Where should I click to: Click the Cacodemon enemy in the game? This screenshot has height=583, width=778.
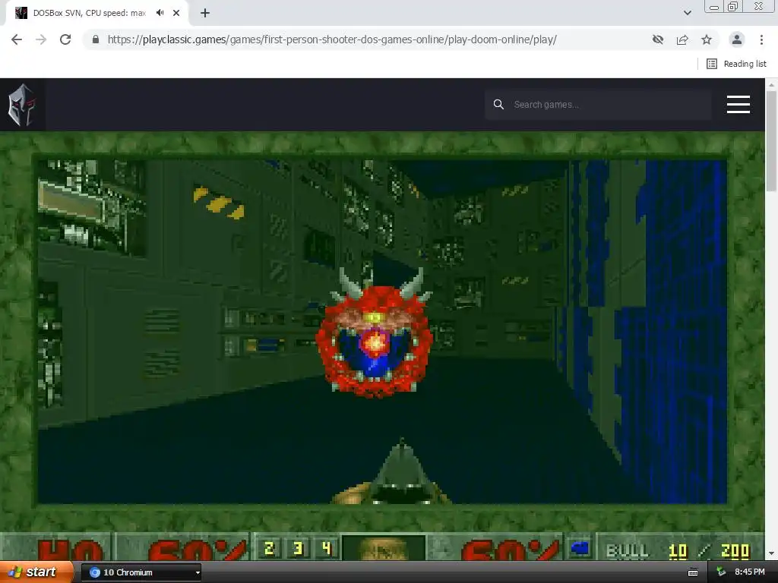tap(375, 333)
